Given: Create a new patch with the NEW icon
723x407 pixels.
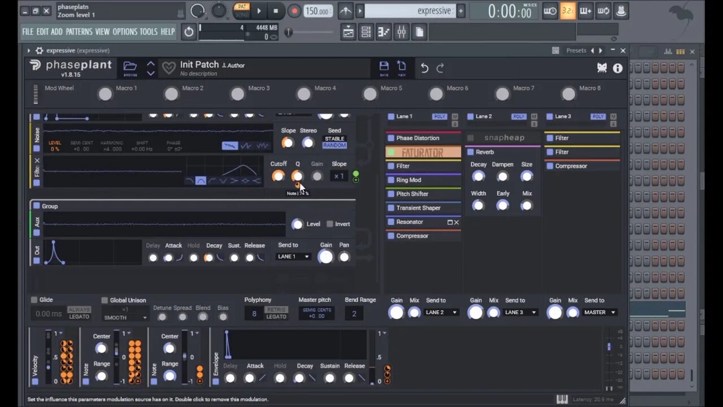Looking at the screenshot, I should point(402,67).
